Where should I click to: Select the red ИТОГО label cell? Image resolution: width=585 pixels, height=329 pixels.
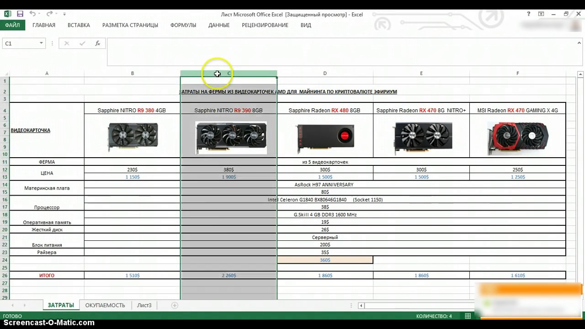click(x=47, y=276)
